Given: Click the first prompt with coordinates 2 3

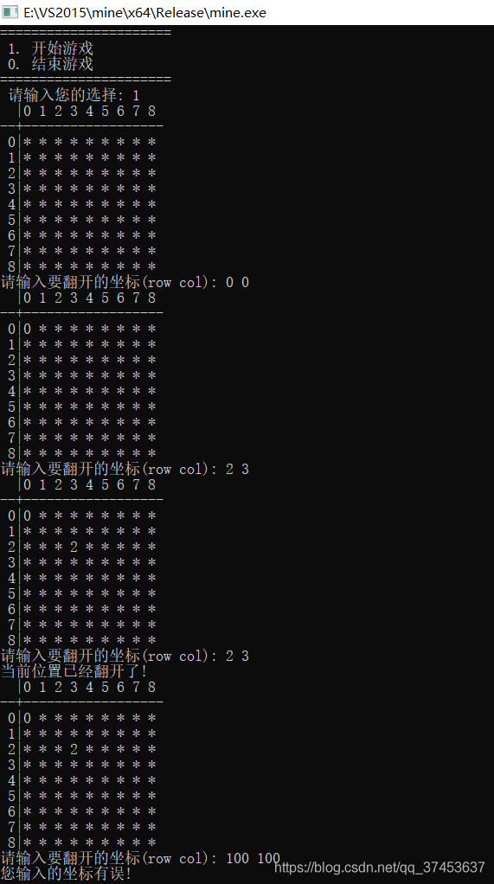Looking at the screenshot, I should click(125, 469).
